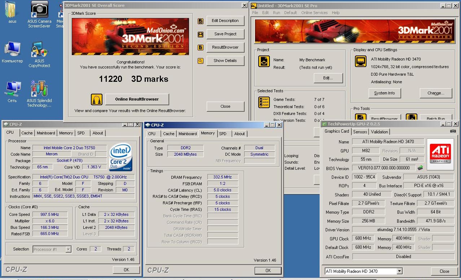Click the Display and CPU Settings monitor icon
Screen dimensions: 461x280
pyautogui.click(x=361, y=61)
